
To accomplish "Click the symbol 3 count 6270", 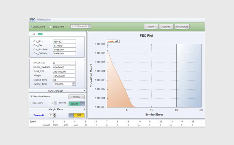I will [66, 125].
